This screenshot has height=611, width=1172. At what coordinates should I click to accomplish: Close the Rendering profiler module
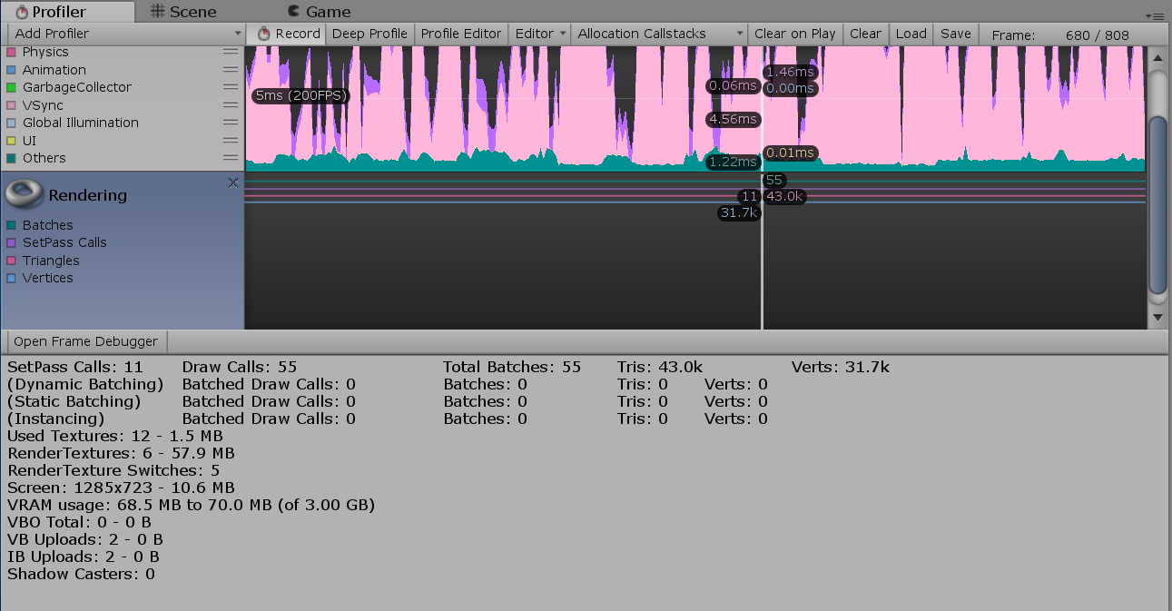click(233, 182)
